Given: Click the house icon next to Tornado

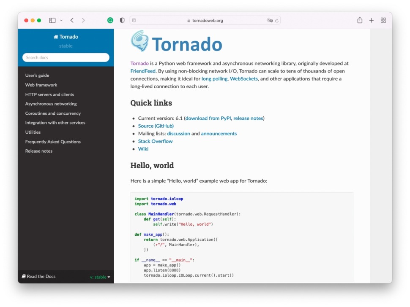Looking at the screenshot, I should click(x=55, y=37).
